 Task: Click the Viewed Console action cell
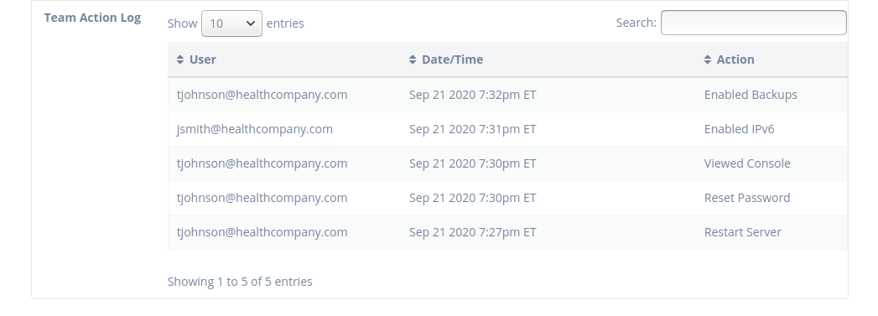(747, 163)
